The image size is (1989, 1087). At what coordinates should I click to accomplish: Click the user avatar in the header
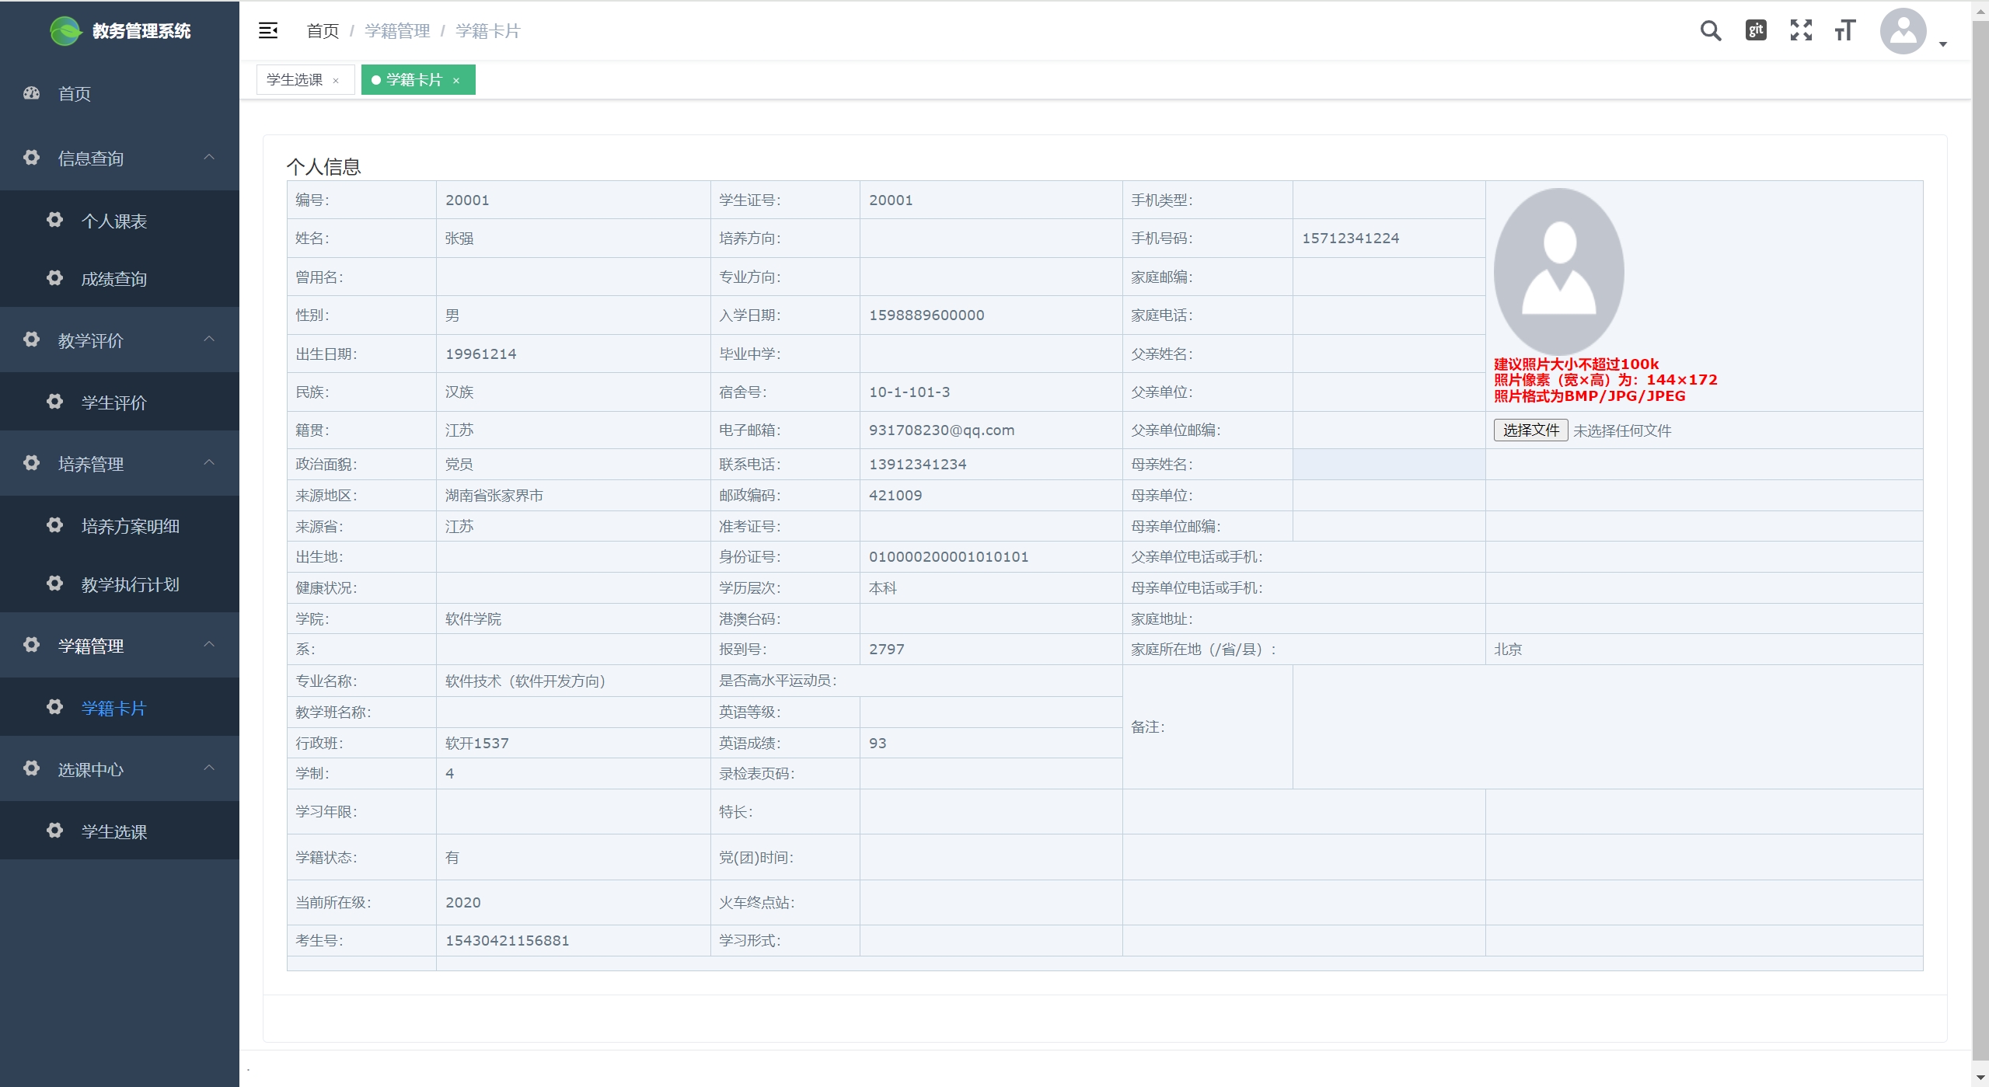click(1902, 31)
